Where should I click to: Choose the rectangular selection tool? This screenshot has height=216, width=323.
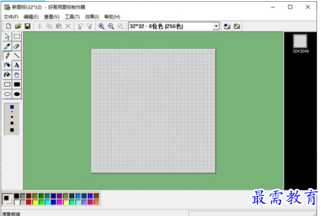click(x=17, y=37)
